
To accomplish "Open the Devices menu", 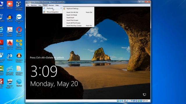I will (x=51, y=5).
